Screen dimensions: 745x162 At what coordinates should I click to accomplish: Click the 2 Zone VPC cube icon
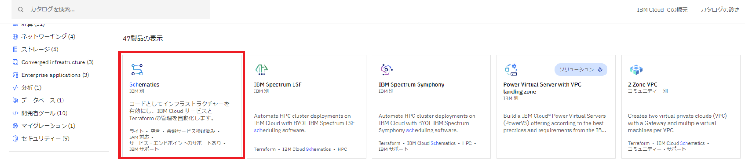coord(636,70)
